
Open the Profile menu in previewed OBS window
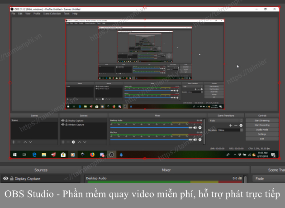click(x=37, y=14)
